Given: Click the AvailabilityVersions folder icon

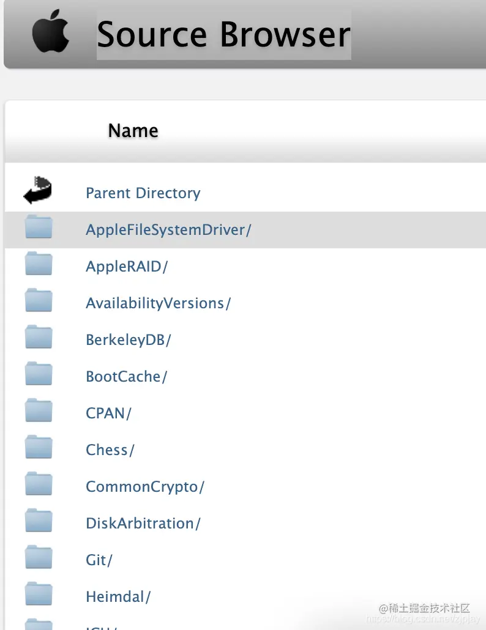Looking at the screenshot, I should point(39,300).
